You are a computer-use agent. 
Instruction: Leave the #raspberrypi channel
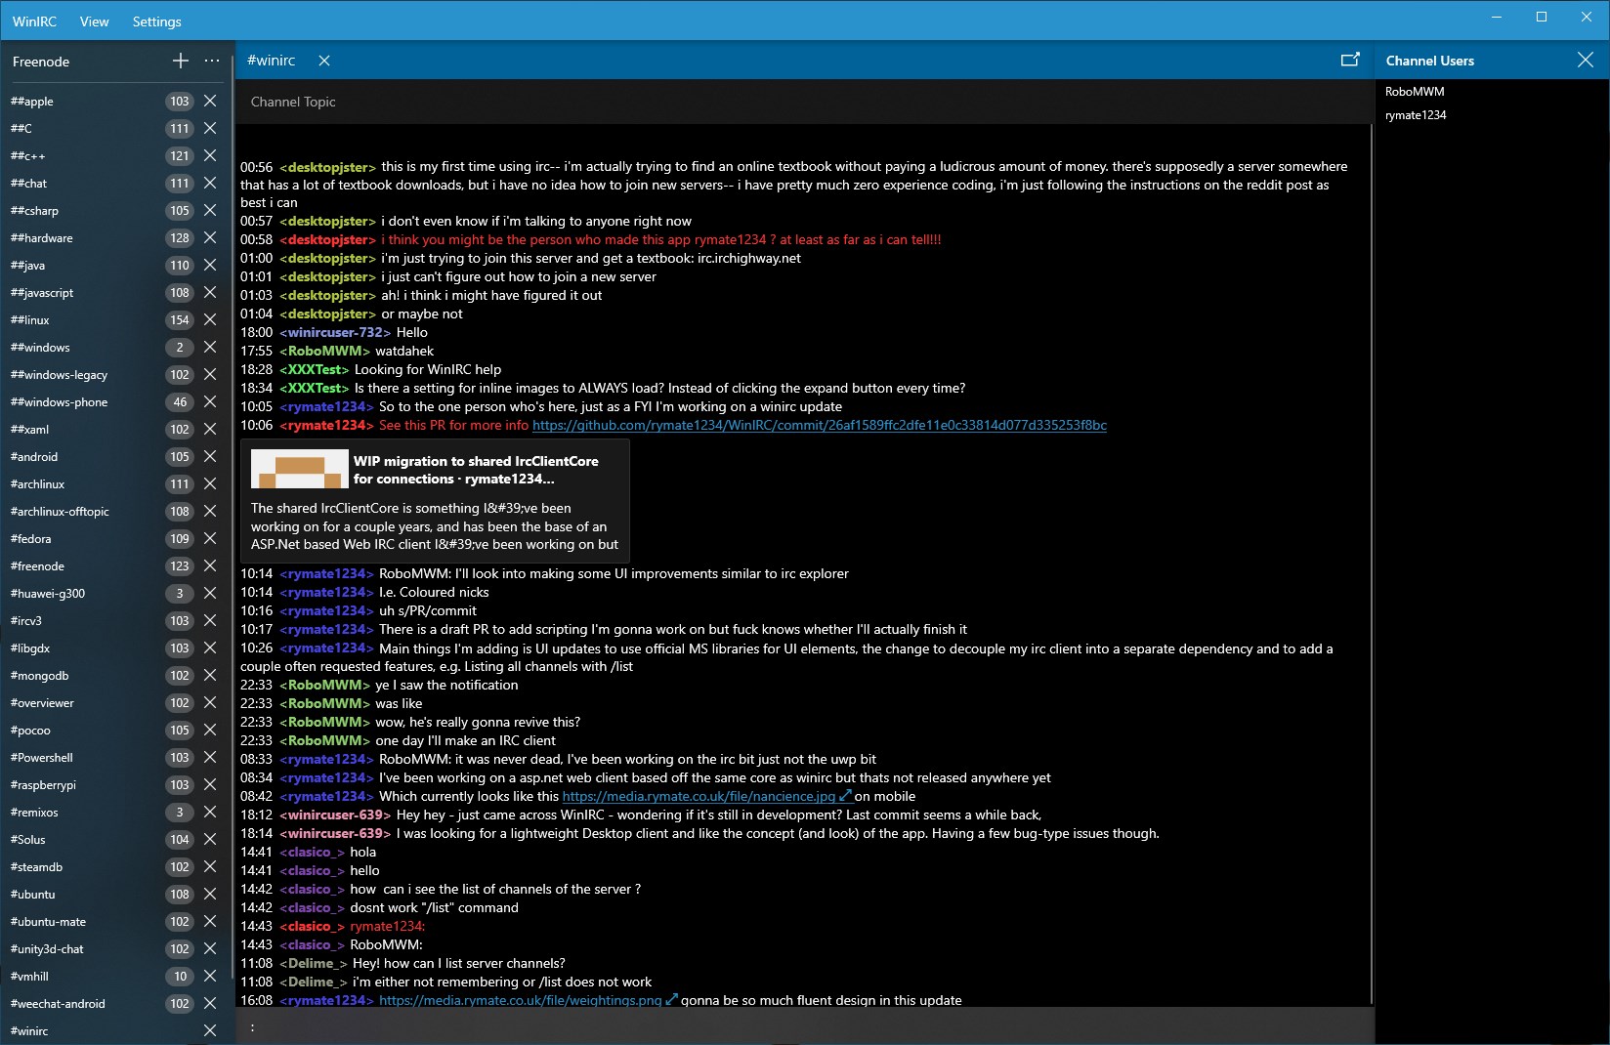(210, 784)
